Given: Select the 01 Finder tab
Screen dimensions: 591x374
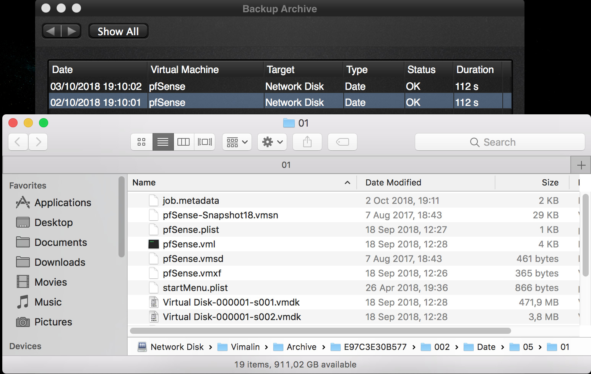Looking at the screenshot, I should coord(286,165).
